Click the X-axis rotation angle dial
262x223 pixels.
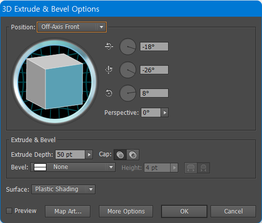tap(128, 47)
